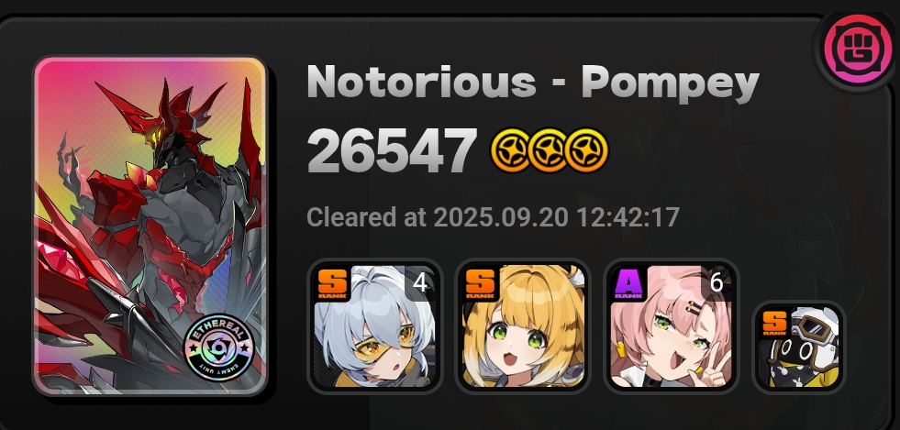The image size is (900, 430).
Task: Select the silver-haired agent portrait
Action: pyautogui.click(x=374, y=325)
